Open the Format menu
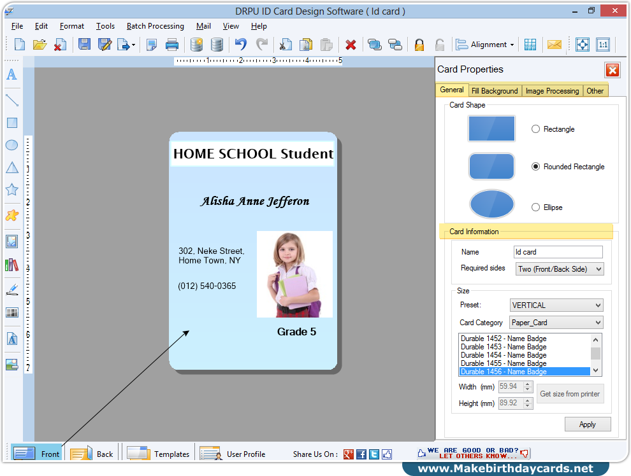This screenshot has width=631, height=476. (72, 26)
